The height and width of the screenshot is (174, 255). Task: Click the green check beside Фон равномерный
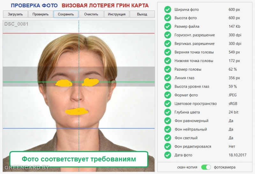(x=168, y=121)
